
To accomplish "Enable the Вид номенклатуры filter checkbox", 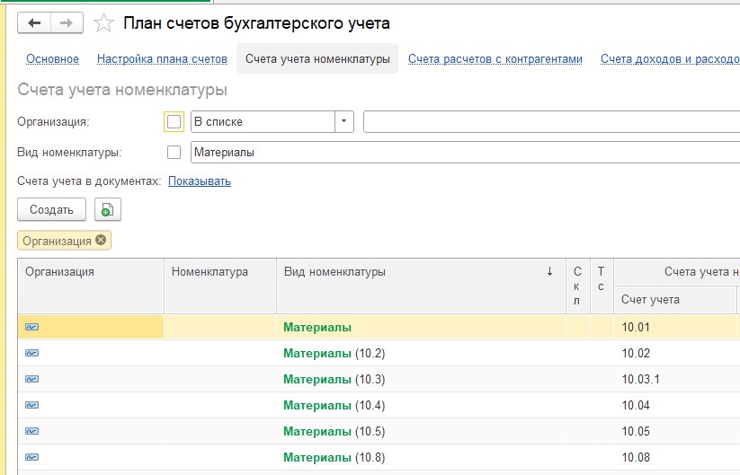I will (x=174, y=153).
